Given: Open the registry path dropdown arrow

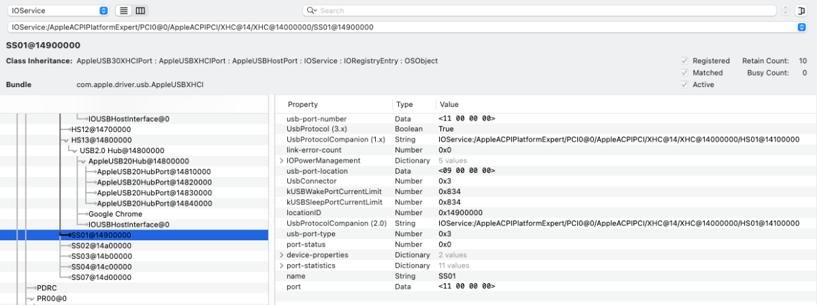Looking at the screenshot, I should coord(801,27).
